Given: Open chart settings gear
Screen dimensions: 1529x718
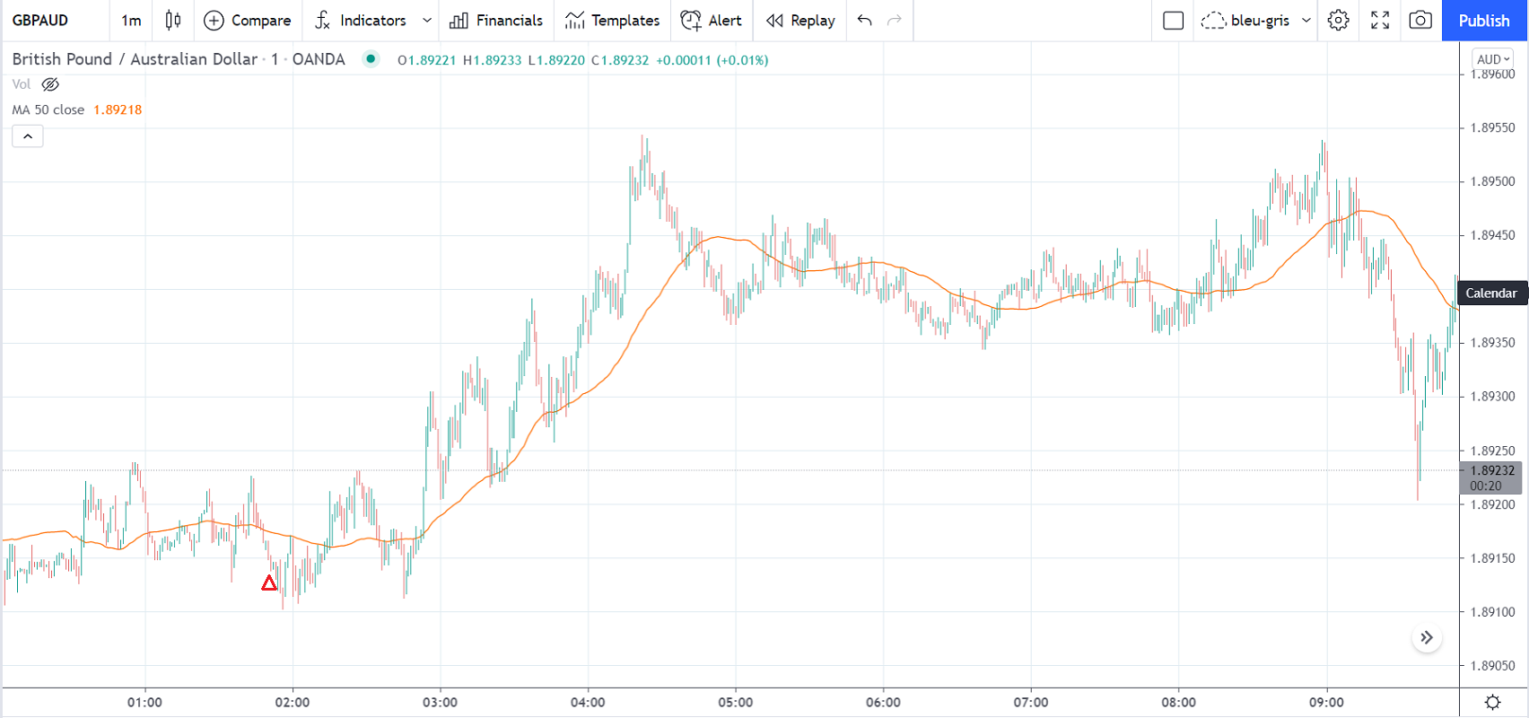Looking at the screenshot, I should 1338,21.
